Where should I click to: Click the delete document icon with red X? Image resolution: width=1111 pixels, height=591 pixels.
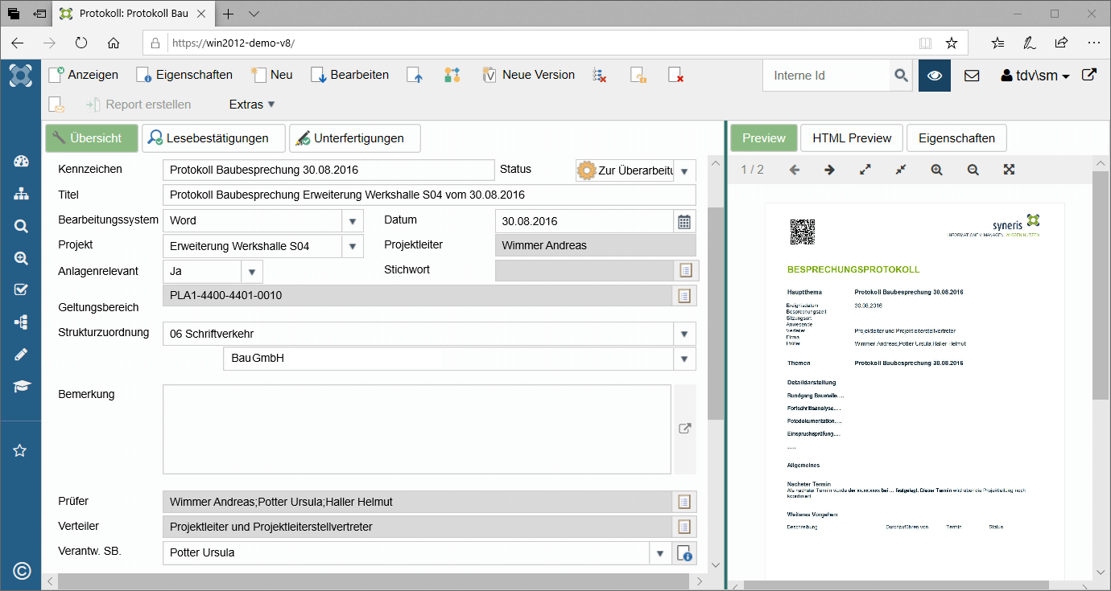[x=676, y=75]
